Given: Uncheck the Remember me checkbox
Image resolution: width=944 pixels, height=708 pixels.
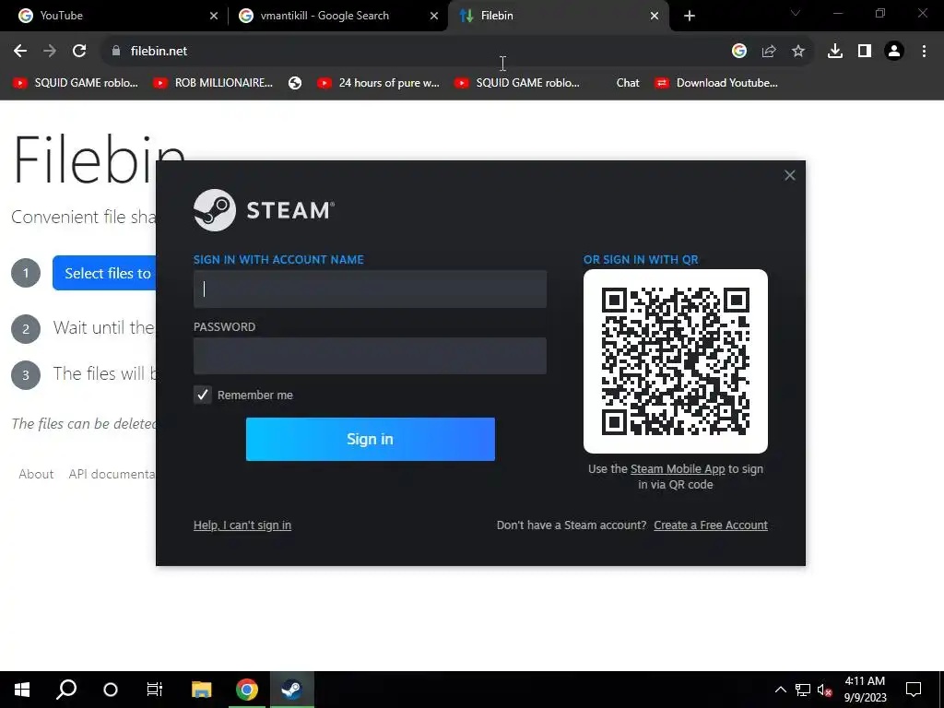Looking at the screenshot, I should 202,395.
